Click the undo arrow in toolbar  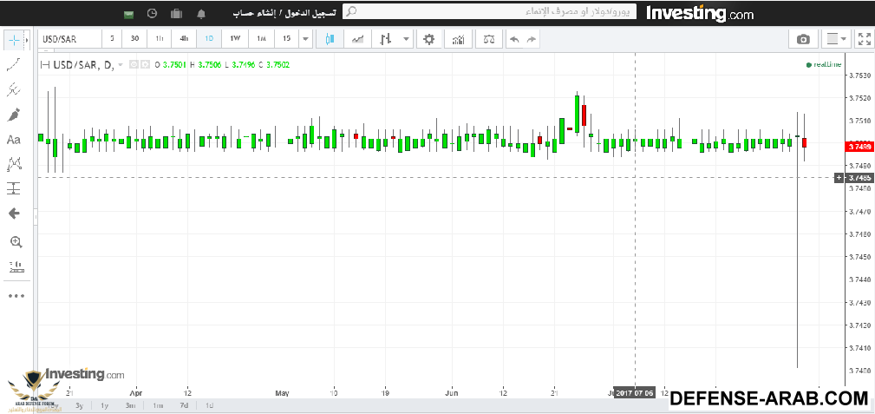pyautogui.click(x=513, y=39)
